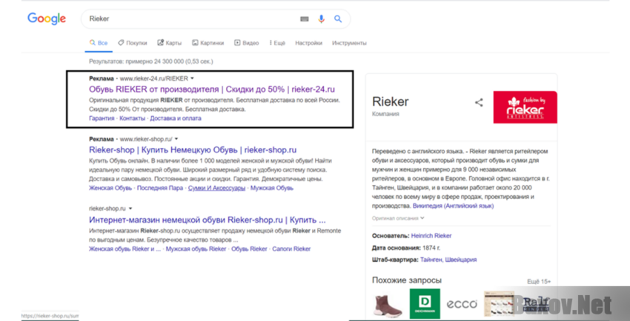Open the Гарантия sitelink
The image size is (630, 321).
coord(102,118)
